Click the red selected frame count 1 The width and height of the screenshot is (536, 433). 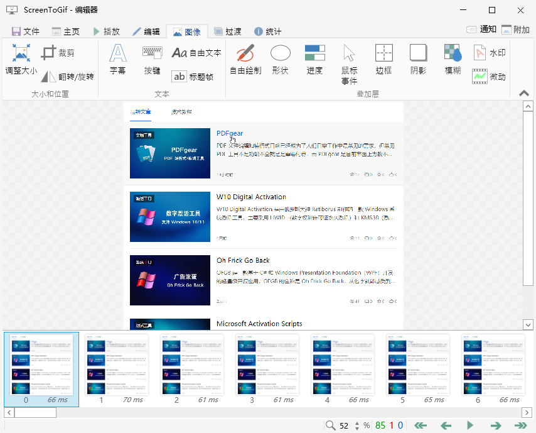[x=392, y=425]
